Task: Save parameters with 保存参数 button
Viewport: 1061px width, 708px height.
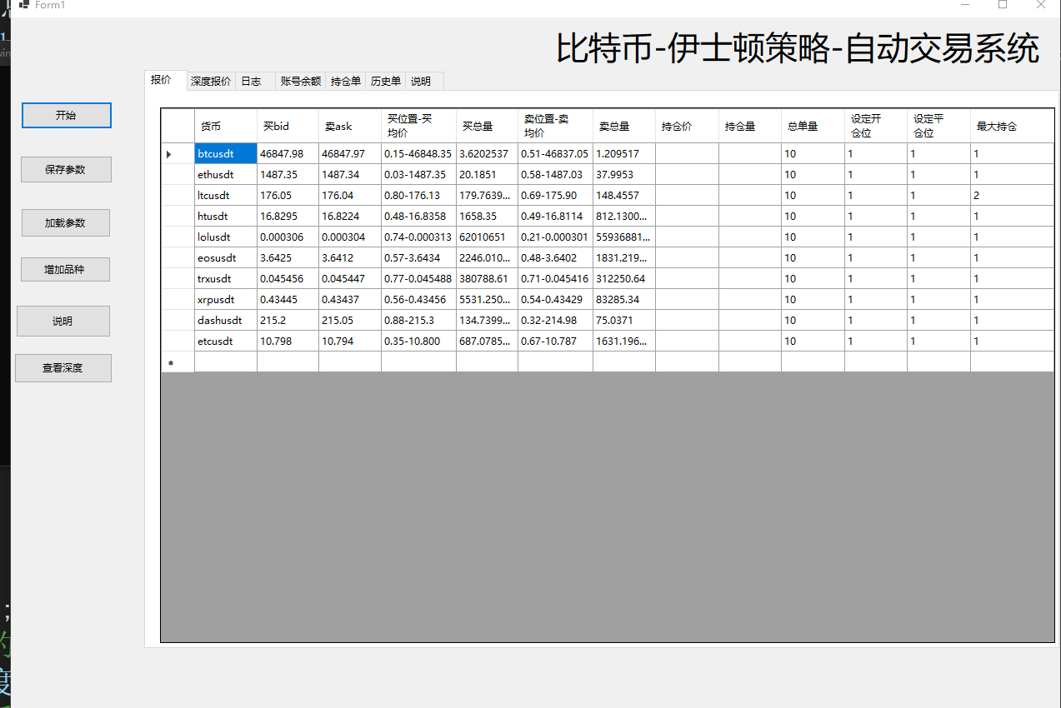Action: tap(66, 169)
